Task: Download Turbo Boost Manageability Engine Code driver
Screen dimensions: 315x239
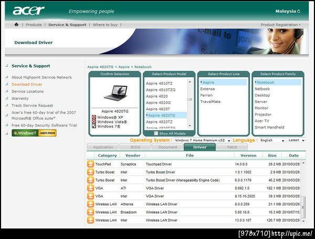Action: [x=91, y=180]
